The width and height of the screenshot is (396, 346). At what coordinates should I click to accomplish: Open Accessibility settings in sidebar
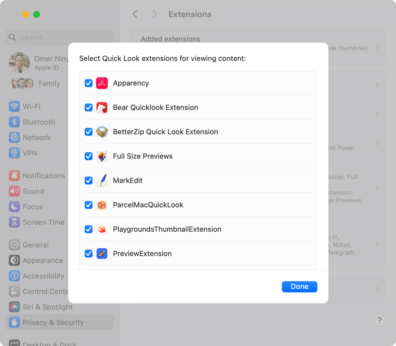60,276
